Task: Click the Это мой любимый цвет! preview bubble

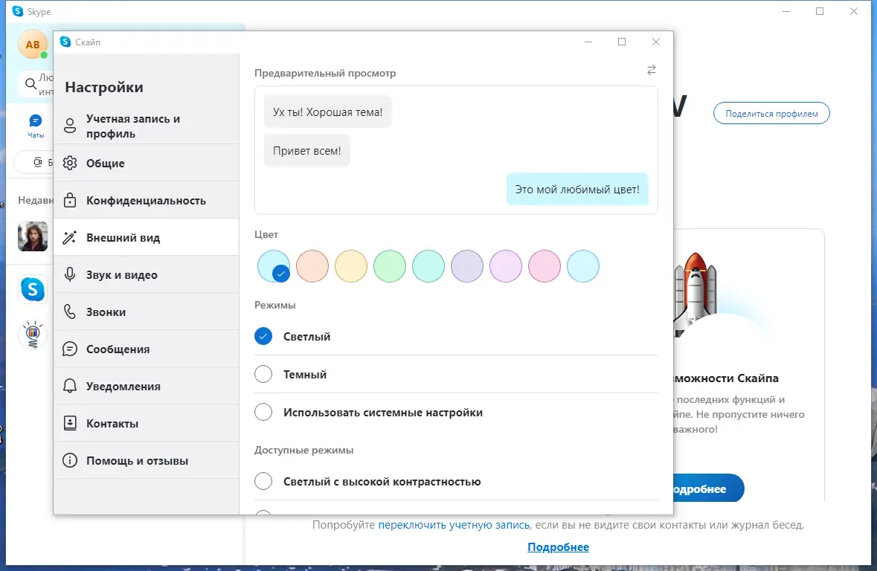Action: point(577,189)
